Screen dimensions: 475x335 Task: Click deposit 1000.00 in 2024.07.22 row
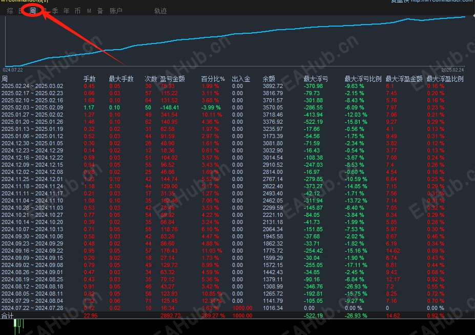[242, 308]
